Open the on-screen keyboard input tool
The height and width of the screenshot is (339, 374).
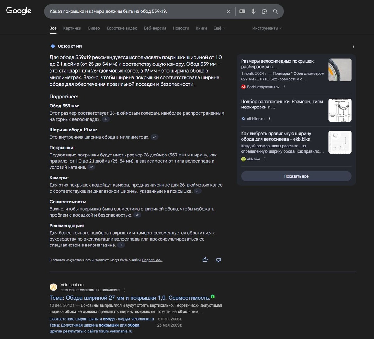[x=242, y=12]
